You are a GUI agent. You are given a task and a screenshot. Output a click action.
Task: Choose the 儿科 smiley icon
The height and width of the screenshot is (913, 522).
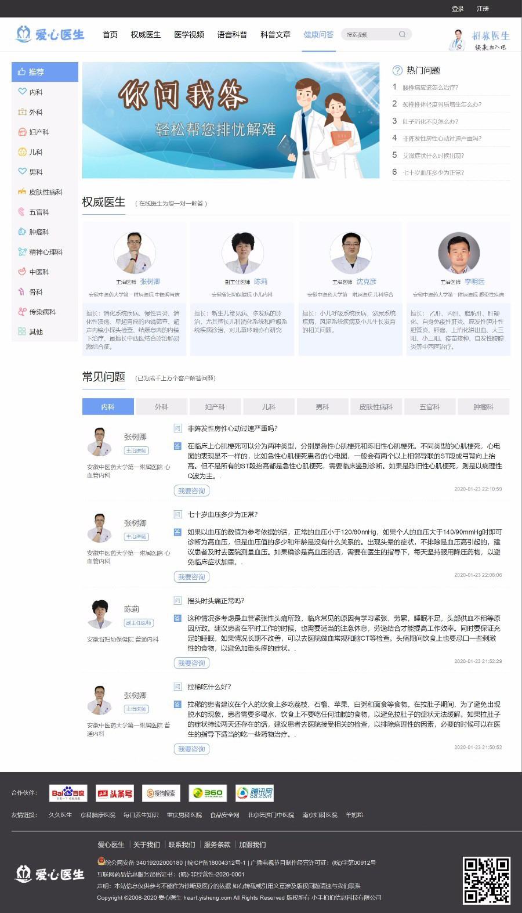click(22, 152)
